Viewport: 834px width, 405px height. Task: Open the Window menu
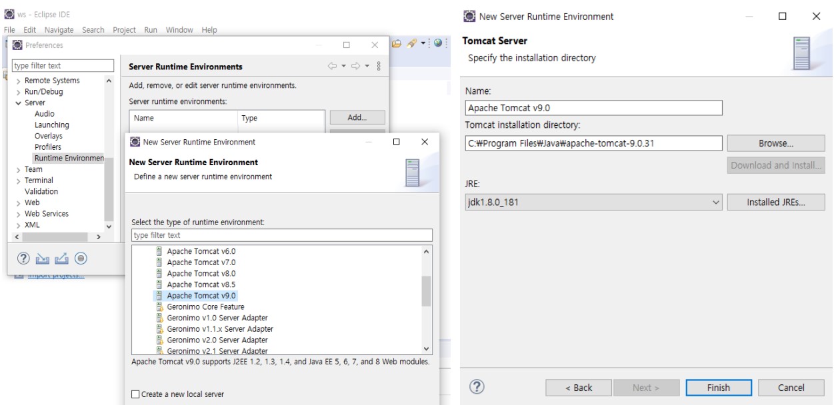click(179, 30)
